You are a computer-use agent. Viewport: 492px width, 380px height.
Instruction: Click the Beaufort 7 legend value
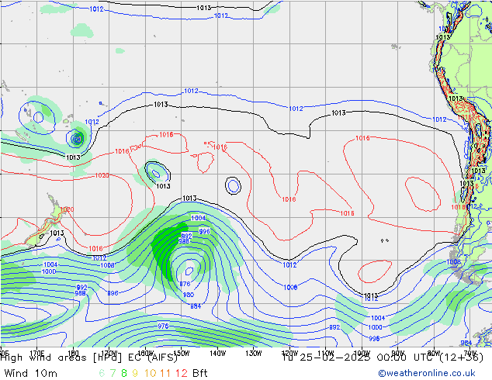coord(113,373)
